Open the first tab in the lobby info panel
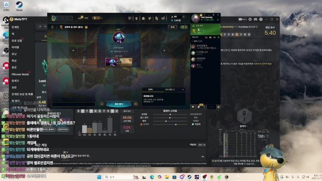Screen dimensions: 322x181 (151, 90)
